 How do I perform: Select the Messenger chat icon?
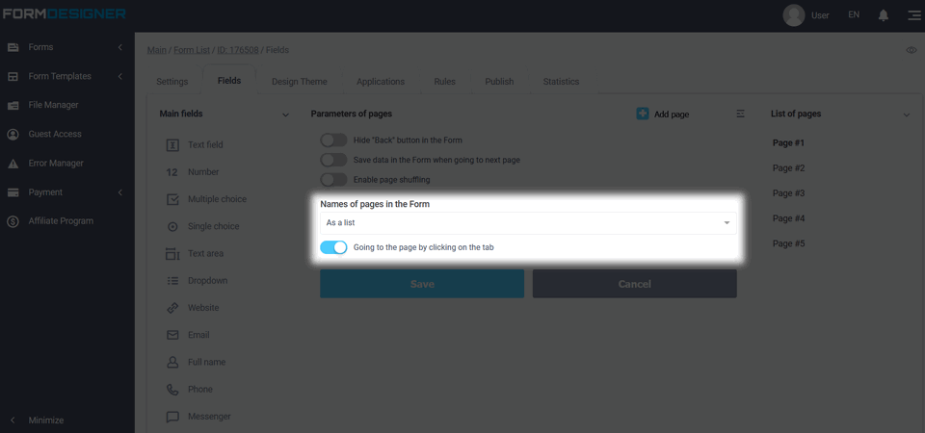click(x=172, y=417)
